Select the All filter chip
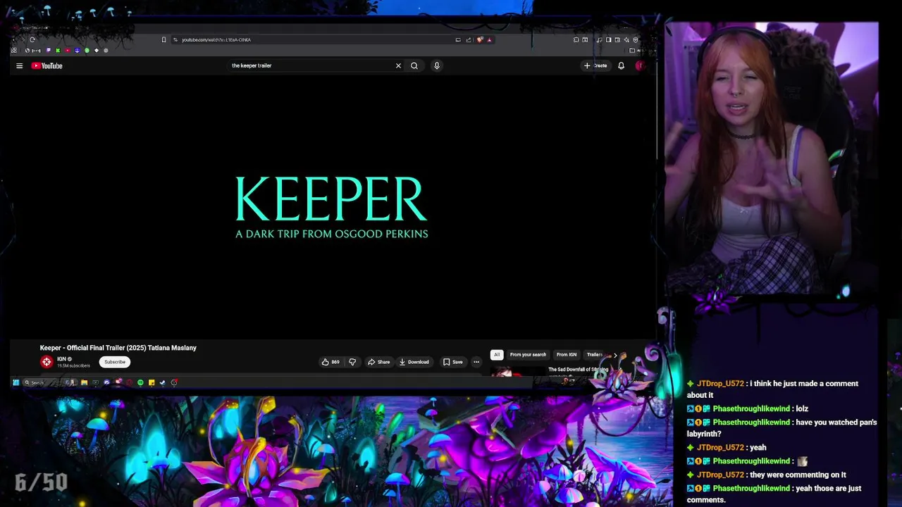The height and width of the screenshot is (507, 902). [x=497, y=355]
